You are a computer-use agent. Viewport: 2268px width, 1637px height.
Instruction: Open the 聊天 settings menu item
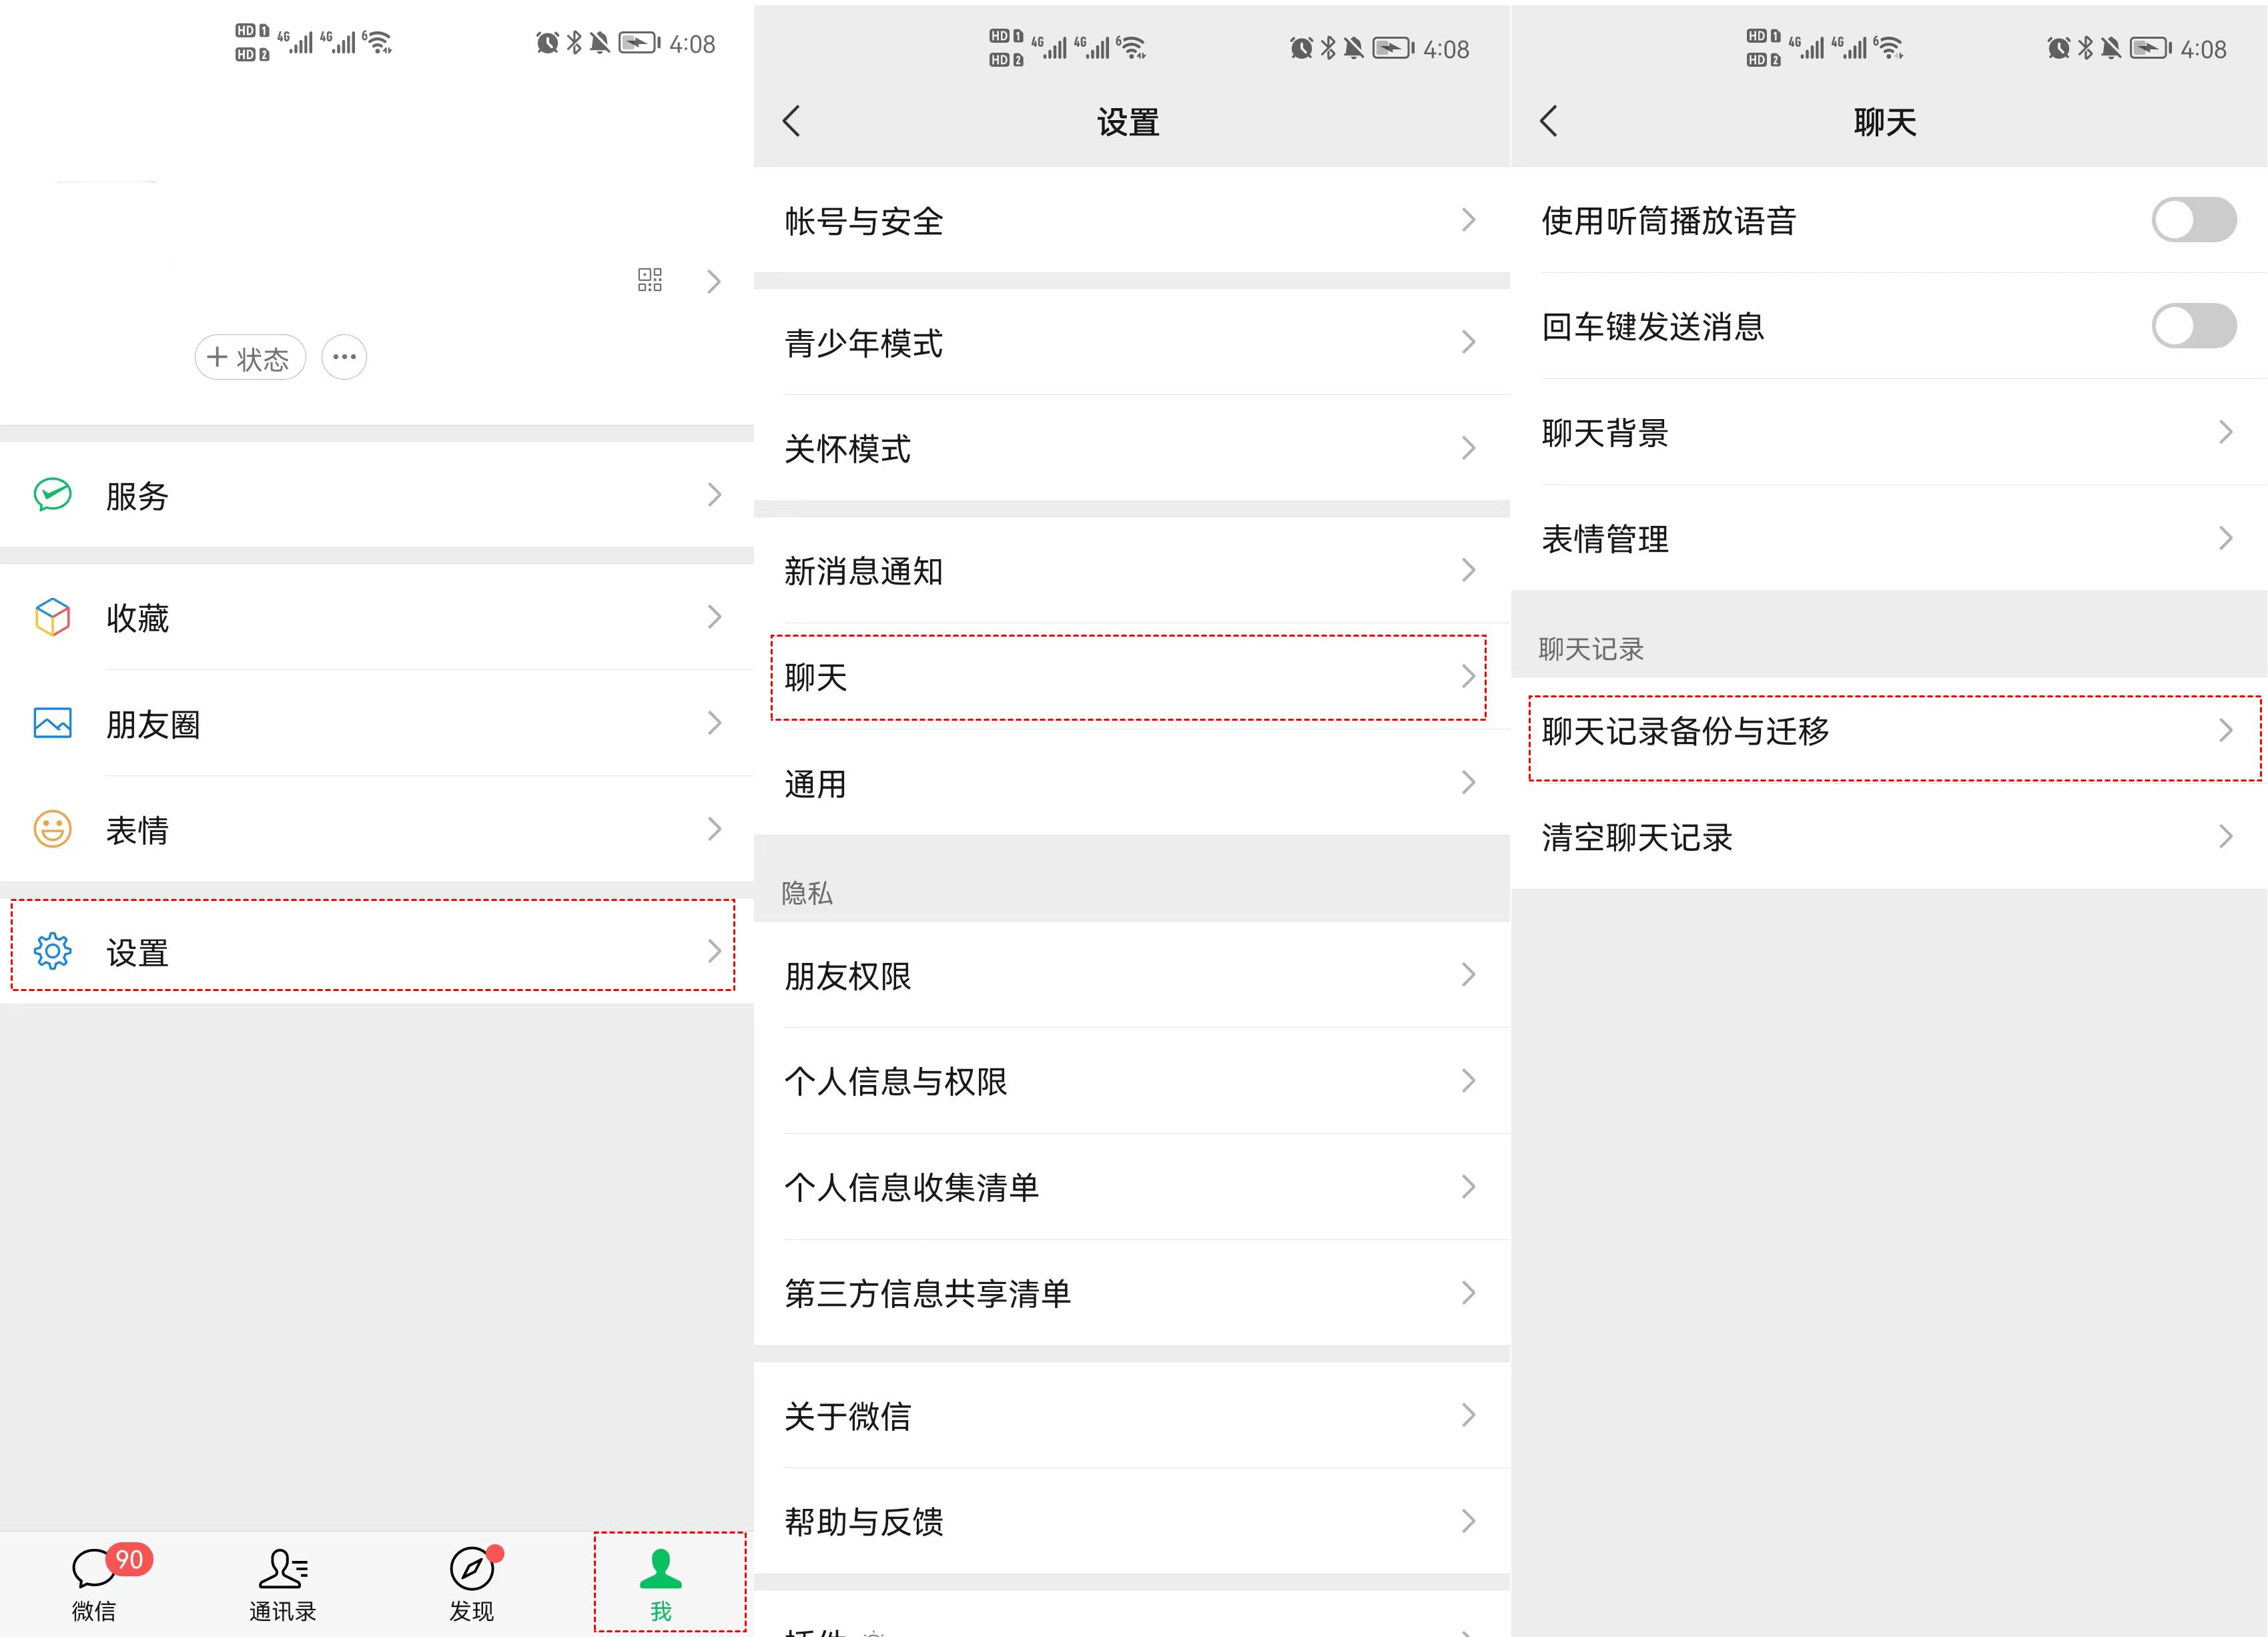pos(1128,677)
